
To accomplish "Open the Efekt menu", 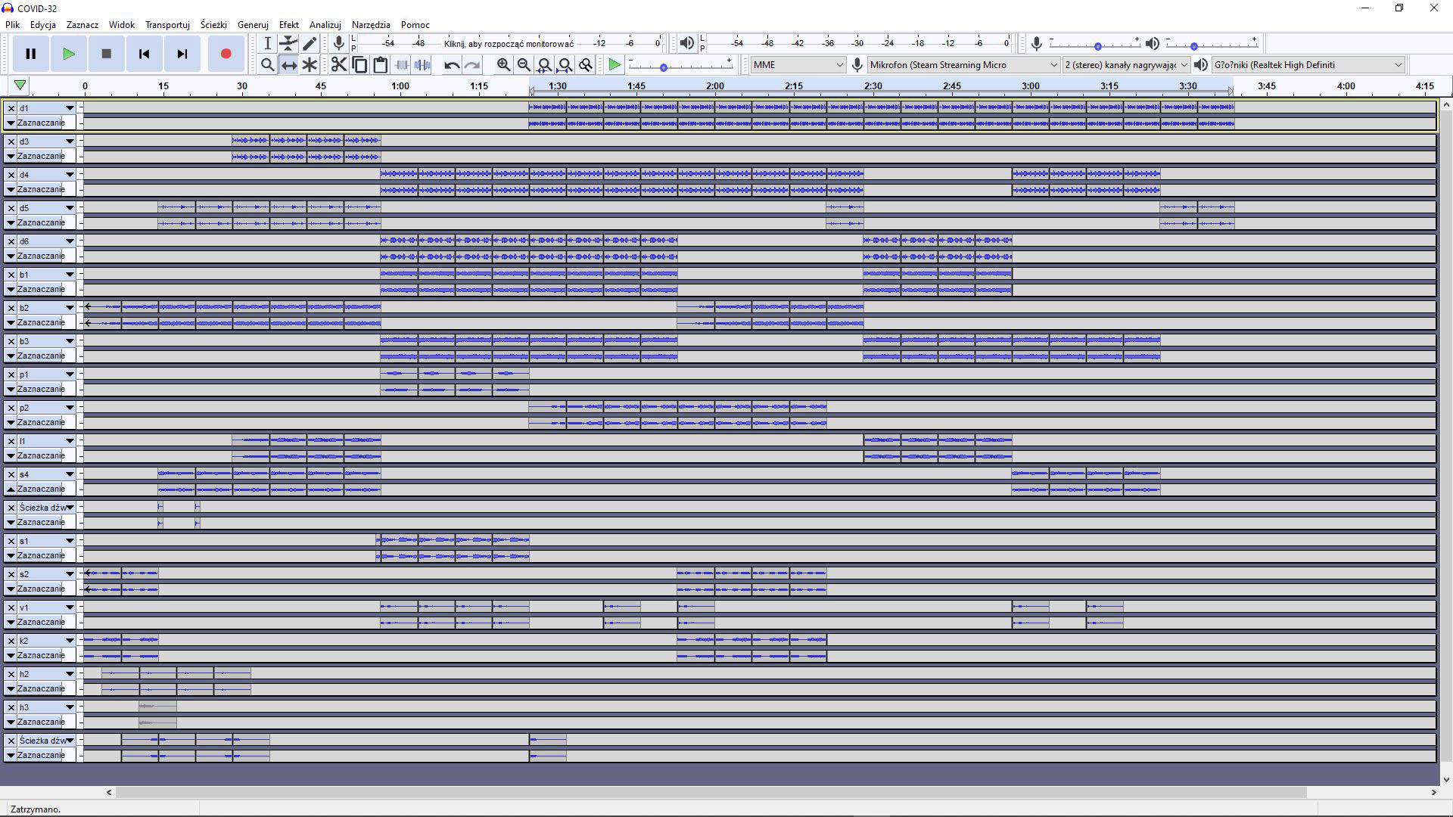I will [x=288, y=25].
